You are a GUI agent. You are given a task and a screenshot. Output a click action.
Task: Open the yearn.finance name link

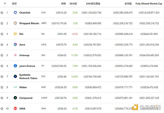[x=28, y=66]
